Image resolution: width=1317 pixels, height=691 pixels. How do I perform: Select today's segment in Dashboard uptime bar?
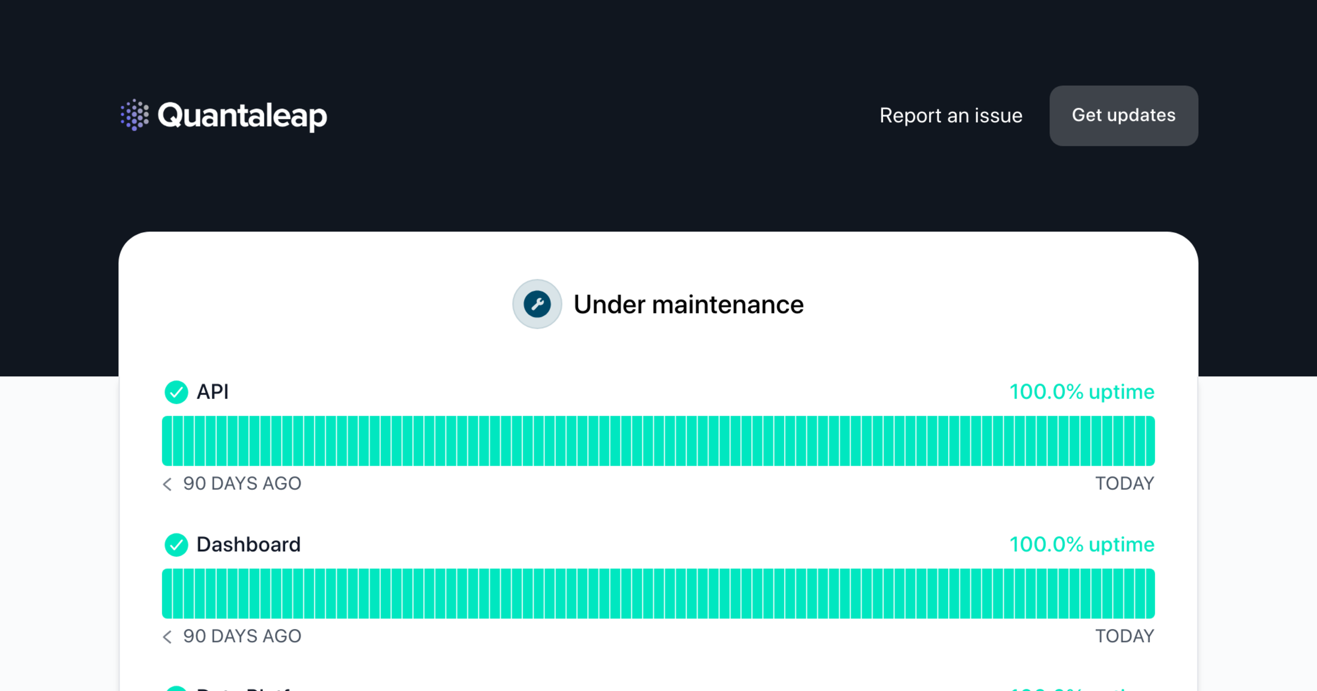pyautogui.click(x=1149, y=593)
